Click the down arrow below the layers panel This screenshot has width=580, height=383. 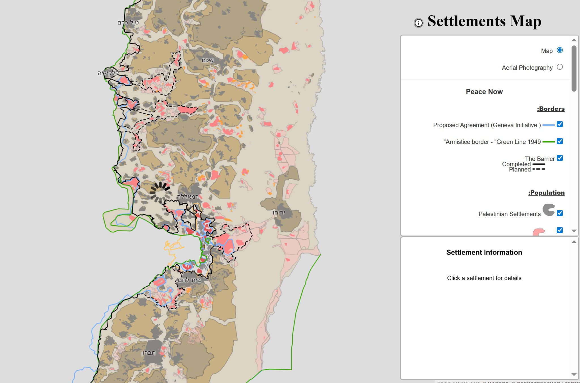click(574, 230)
